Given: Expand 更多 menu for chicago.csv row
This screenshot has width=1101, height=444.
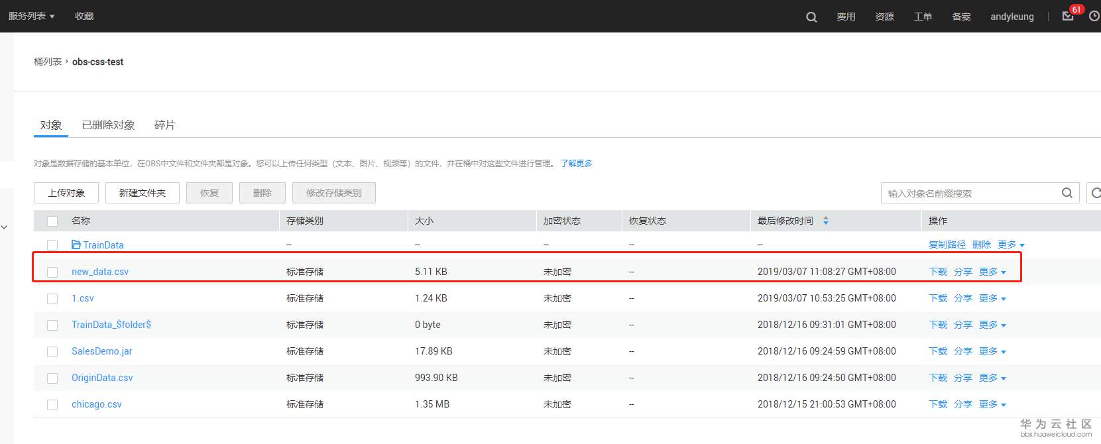Looking at the screenshot, I should (992, 404).
